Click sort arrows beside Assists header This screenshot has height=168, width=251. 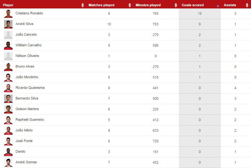point(248,5)
